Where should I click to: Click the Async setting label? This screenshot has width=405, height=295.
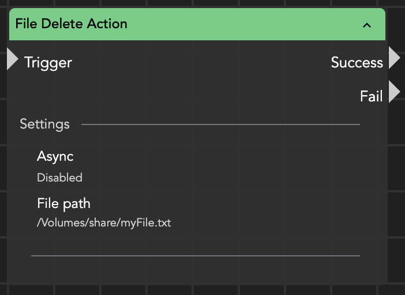[55, 156]
